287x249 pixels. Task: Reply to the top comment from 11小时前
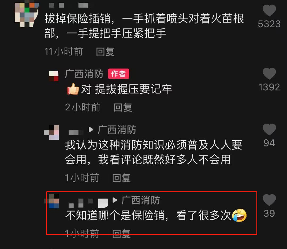(105, 51)
